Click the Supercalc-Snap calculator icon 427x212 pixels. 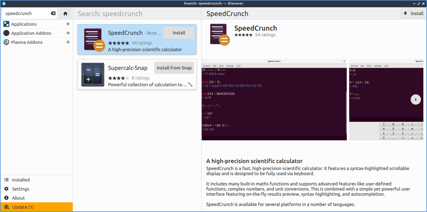(93, 75)
